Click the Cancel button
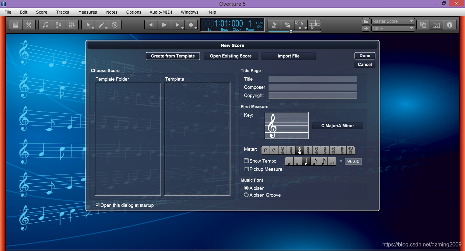Image resolution: width=465 pixels, height=251 pixels. pyautogui.click(x=365, y=65)
